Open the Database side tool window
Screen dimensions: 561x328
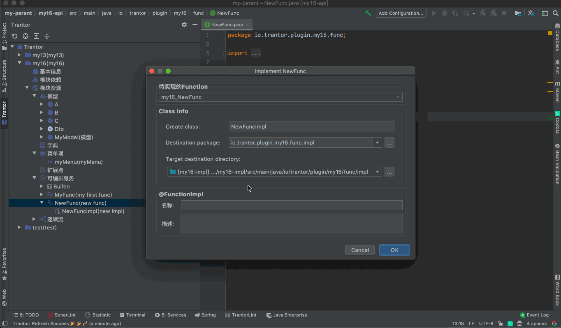tap(557, 38)
